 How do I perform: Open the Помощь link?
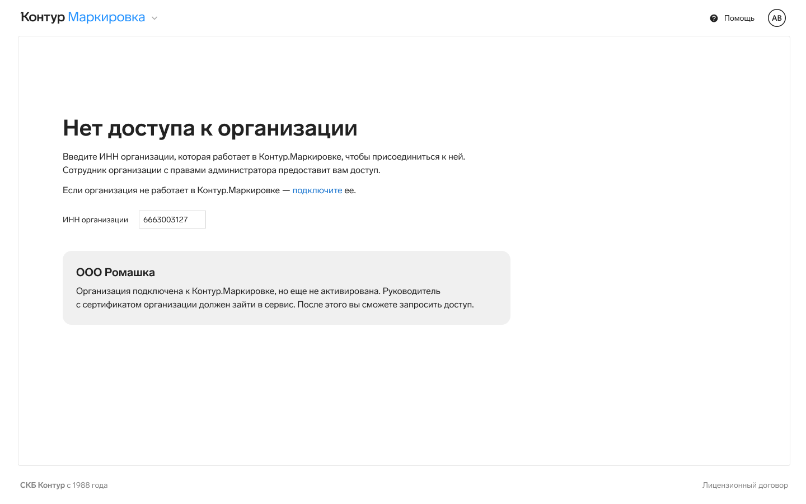(x=739, y=18)
